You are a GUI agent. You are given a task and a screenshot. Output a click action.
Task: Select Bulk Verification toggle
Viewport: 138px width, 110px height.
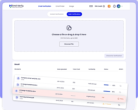point(74,14)
